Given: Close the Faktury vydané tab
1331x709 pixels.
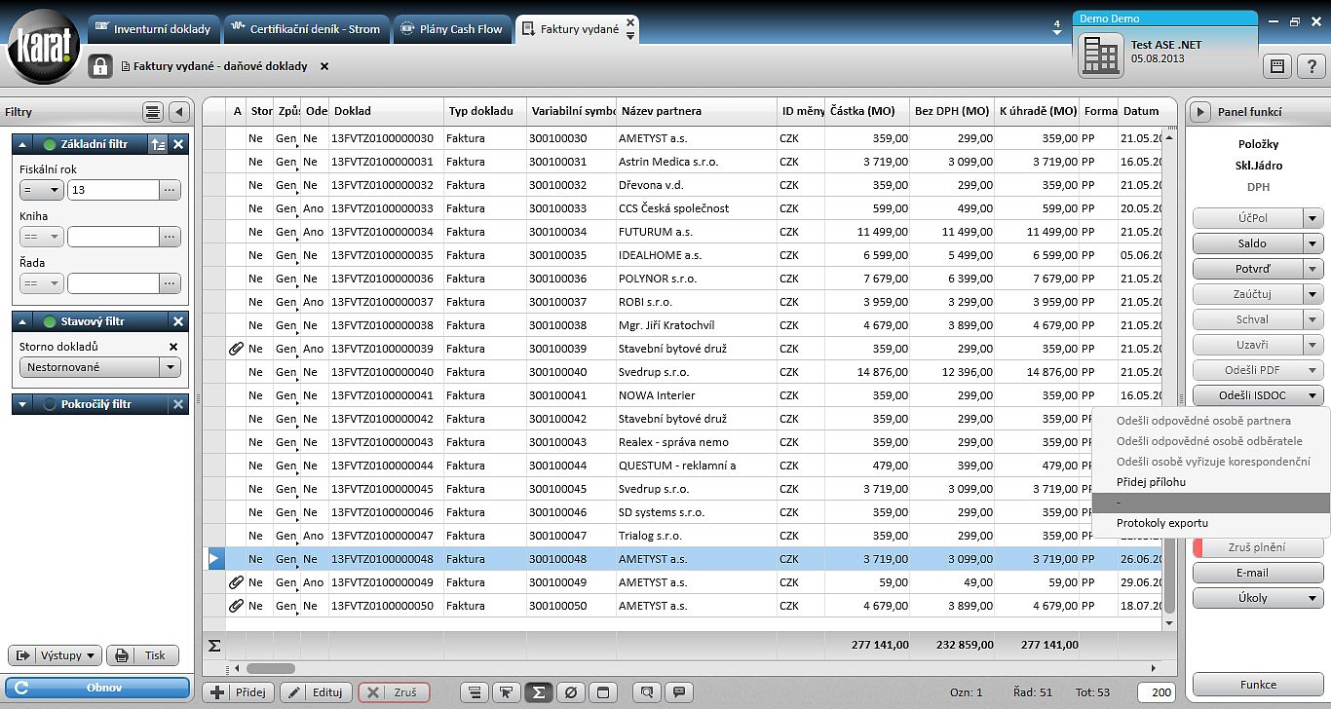Looking at the screenshot, I should 630,21.
